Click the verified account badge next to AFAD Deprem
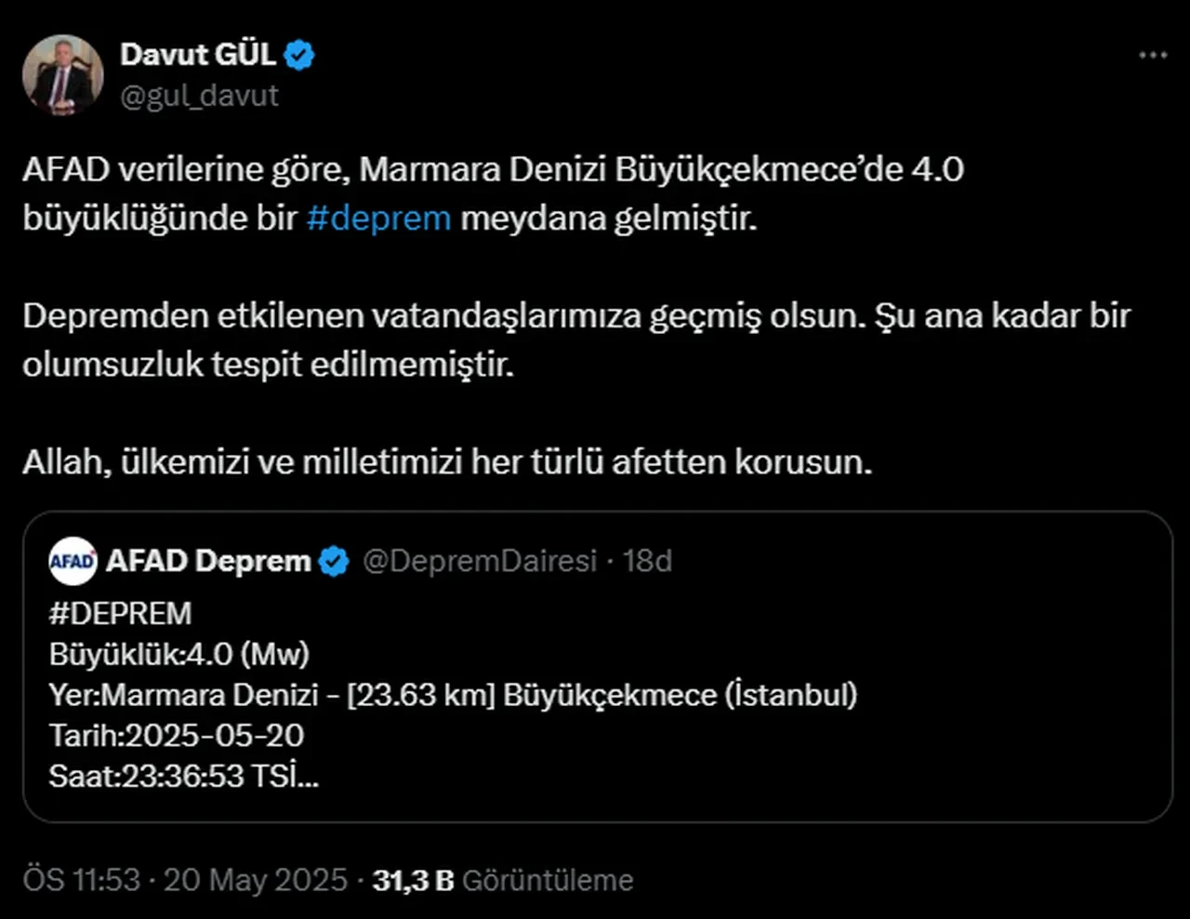Viewport: 1190px width, 919px height. 333,561
